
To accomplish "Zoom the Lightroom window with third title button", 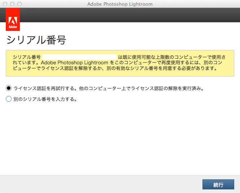I will coord(19,4).
